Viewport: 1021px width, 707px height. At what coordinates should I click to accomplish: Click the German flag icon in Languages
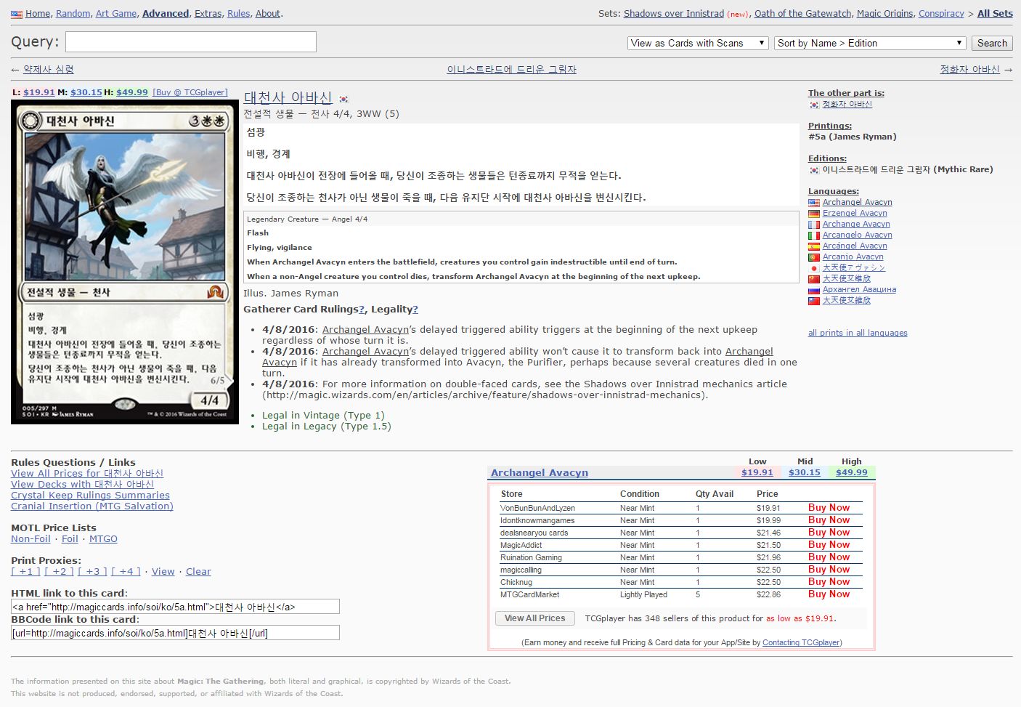(813, 214)
